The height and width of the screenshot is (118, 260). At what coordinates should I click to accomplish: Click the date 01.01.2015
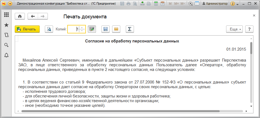coord(236,49)
